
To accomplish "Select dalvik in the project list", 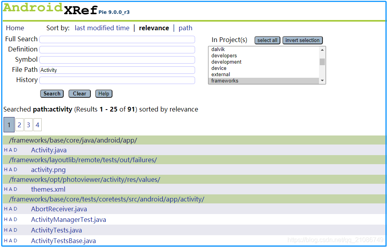I will click(x=264, y=49).
